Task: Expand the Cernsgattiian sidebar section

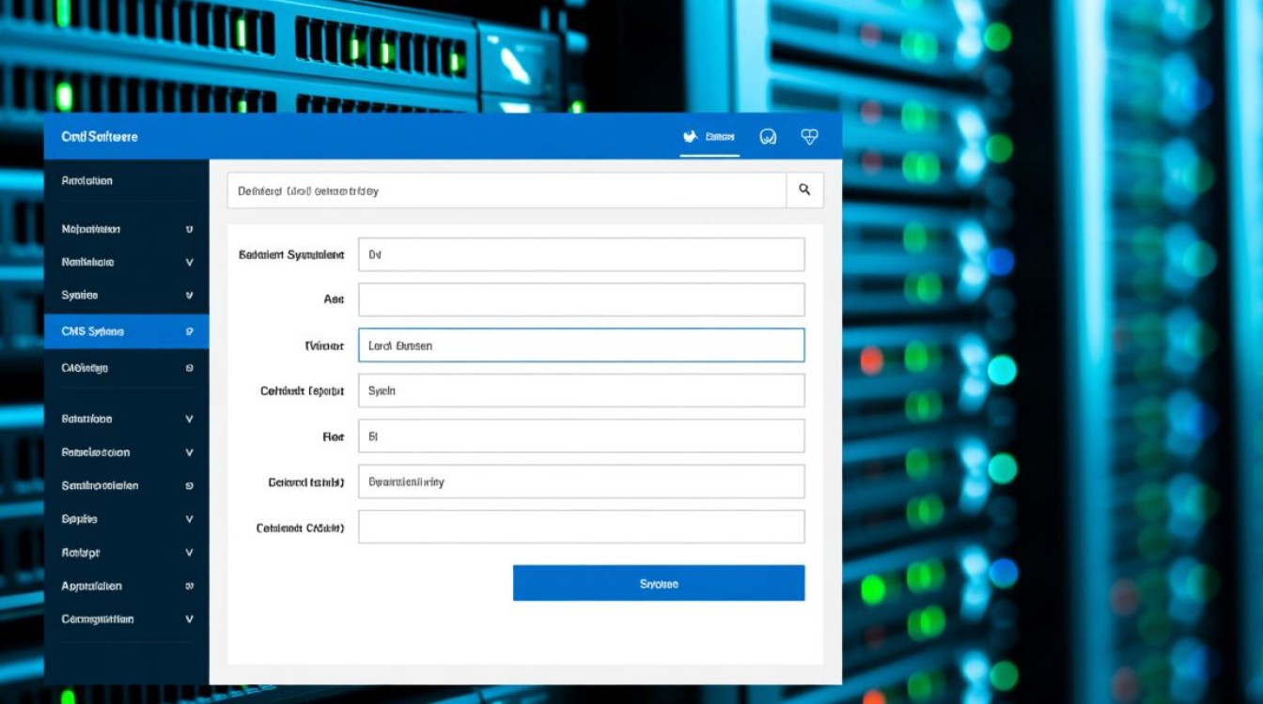Action: coord(190,620)
